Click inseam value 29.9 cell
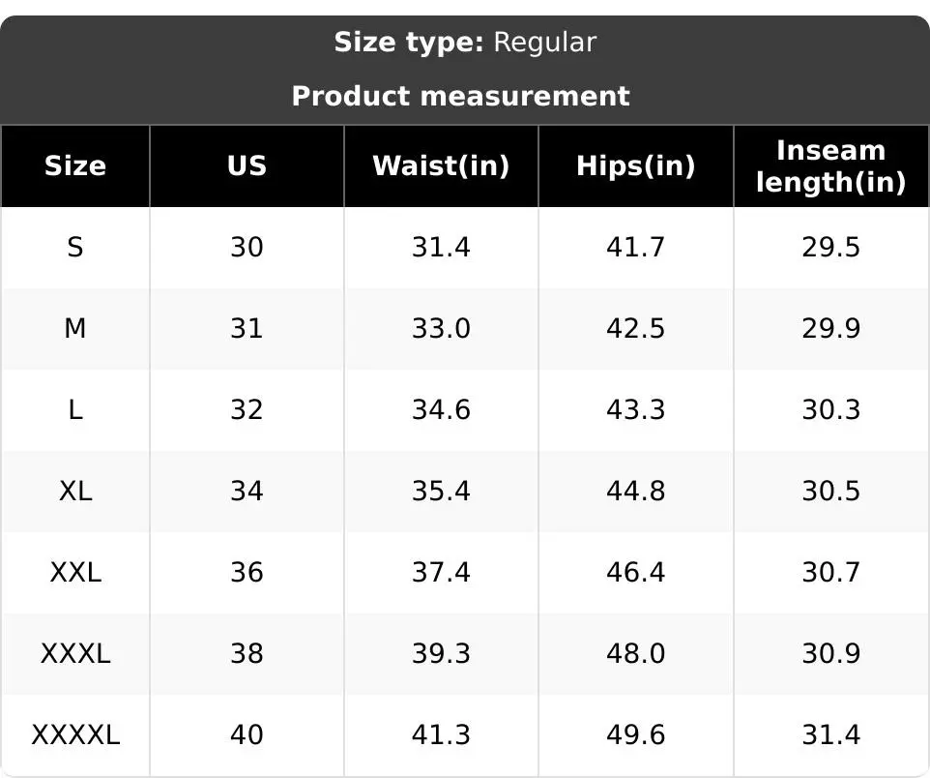This screenshot has width=930, height=778. pyautogui.click(x=830, y=329)
